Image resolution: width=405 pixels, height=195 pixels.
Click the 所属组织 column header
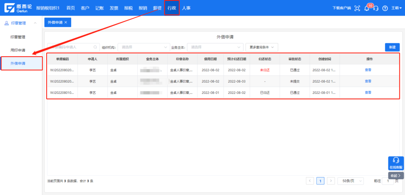pyautogui.click(x=123, y=59)
